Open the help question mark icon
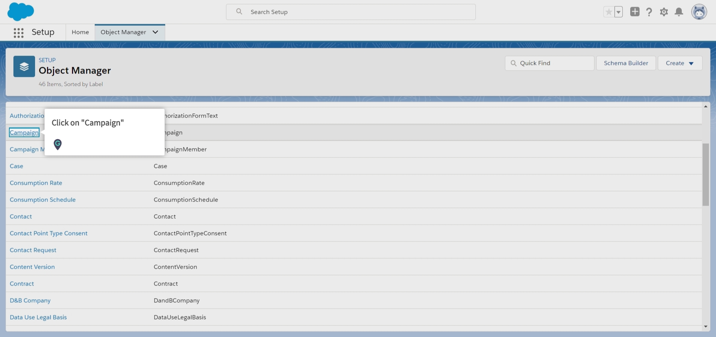This screenshot has width=716, height=337. point(649,12)
